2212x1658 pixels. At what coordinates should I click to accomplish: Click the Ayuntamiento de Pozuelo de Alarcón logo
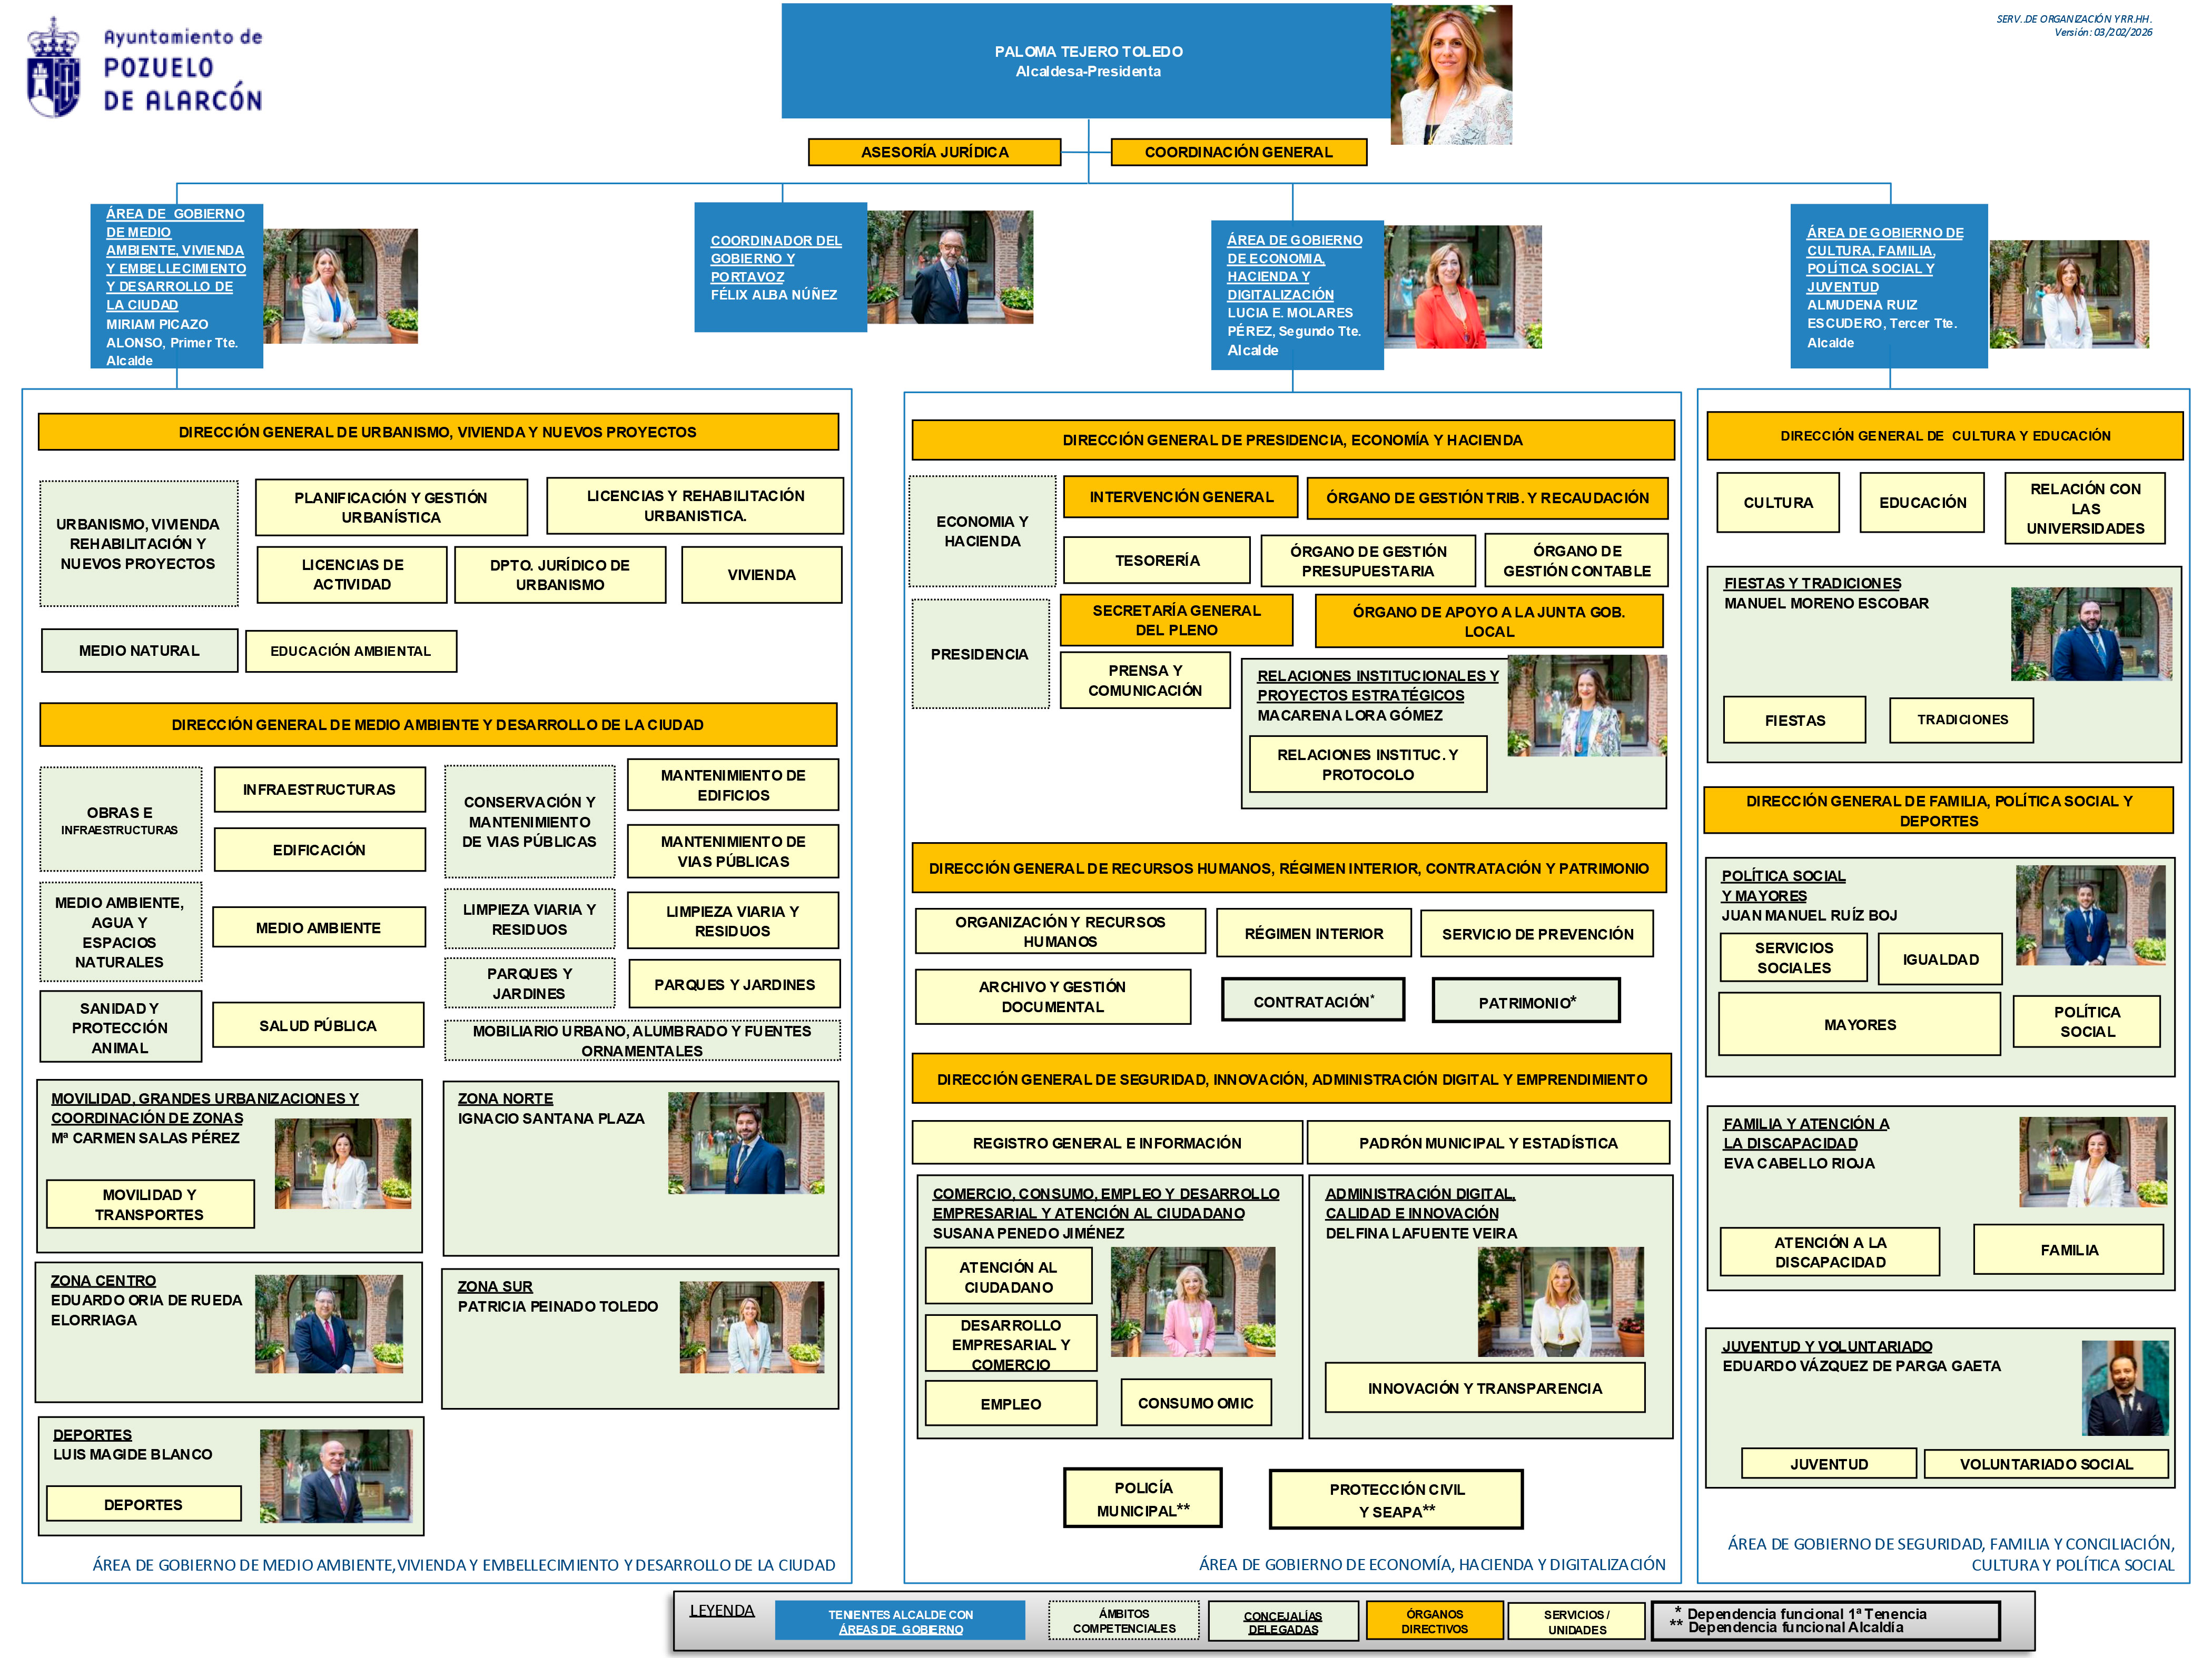click(x=145, y=68)
